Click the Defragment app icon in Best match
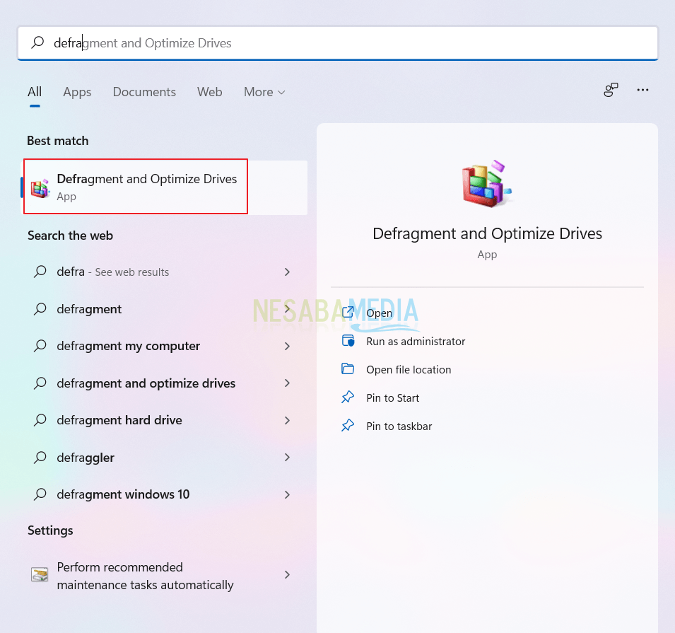 point(40,188)
